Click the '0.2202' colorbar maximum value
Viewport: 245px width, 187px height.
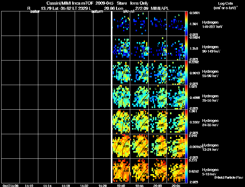pyautogui.click(x=194, y=62)
